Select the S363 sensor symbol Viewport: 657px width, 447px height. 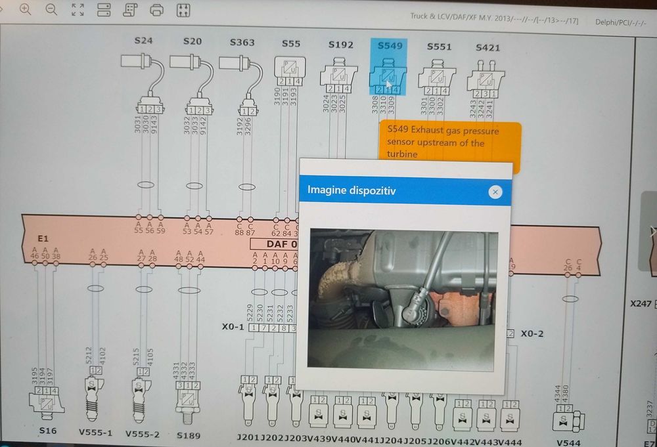tap(241, 86)
